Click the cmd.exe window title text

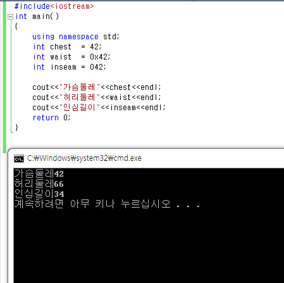coord(84,158)
